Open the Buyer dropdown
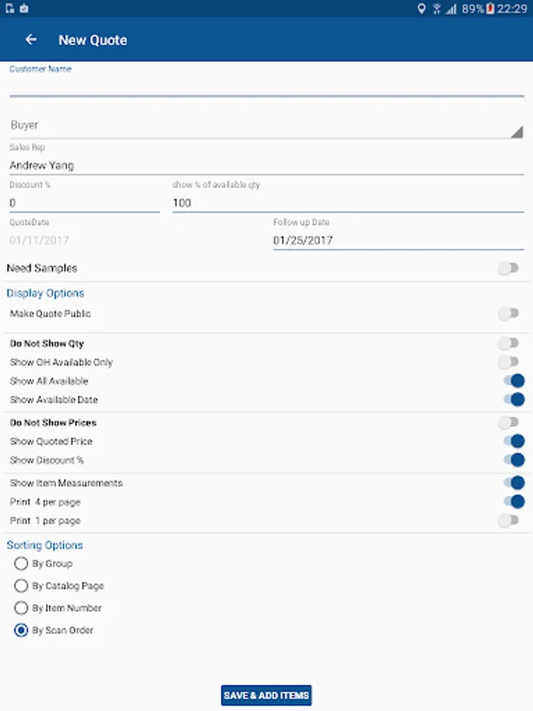 point(266,126)
